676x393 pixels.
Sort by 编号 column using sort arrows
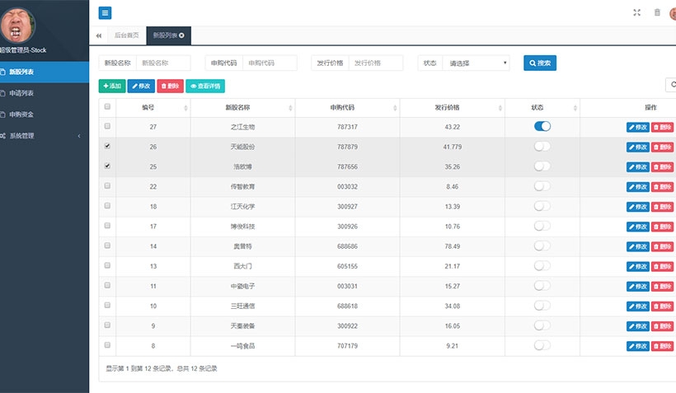click(x=185, y=108)
